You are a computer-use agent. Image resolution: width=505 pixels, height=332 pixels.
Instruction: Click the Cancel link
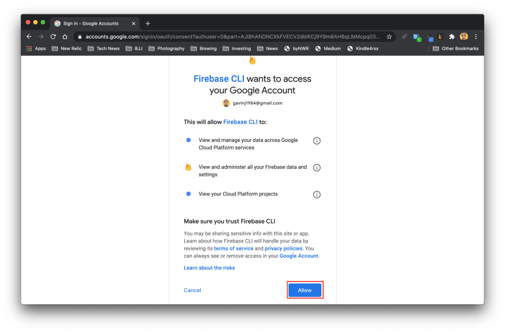[x=192, y=290]
